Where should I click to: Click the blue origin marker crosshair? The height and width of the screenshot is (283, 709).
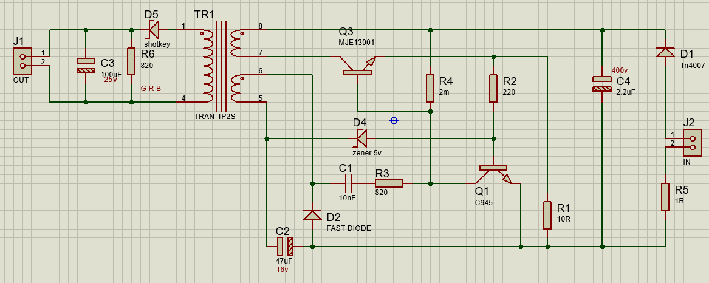coord(394,120)
